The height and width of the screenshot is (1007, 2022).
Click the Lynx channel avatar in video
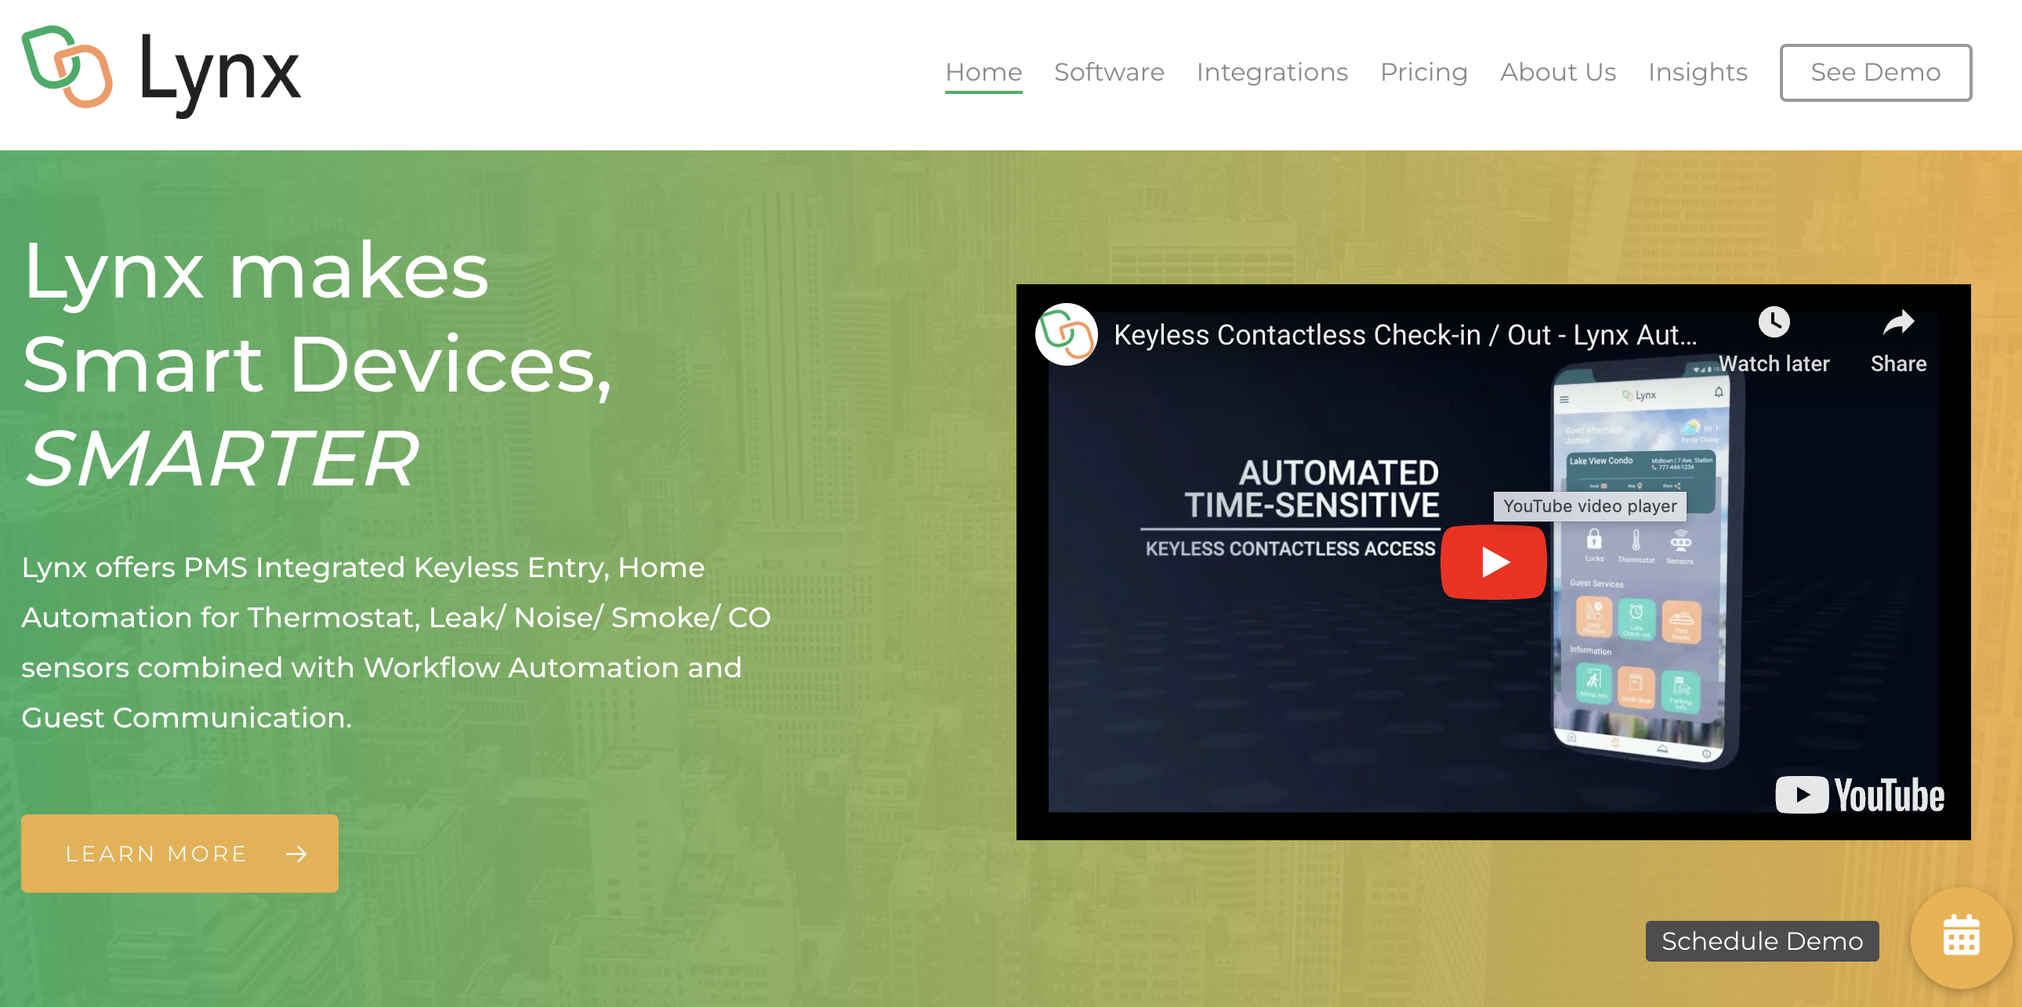tap(1066, 335)
